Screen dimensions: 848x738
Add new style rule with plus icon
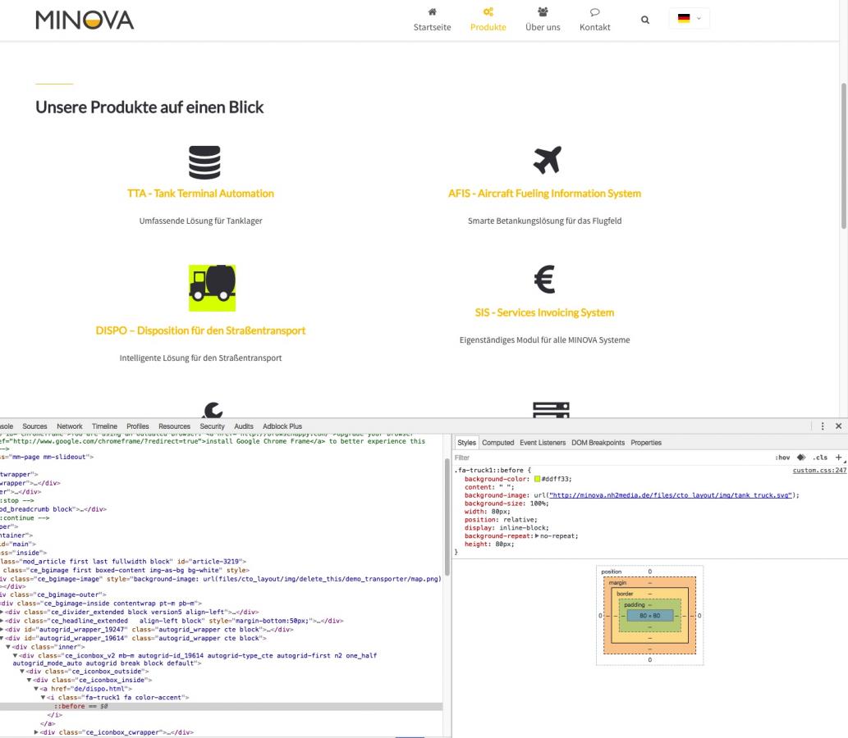pyautogui.click(x=838, y=458)
